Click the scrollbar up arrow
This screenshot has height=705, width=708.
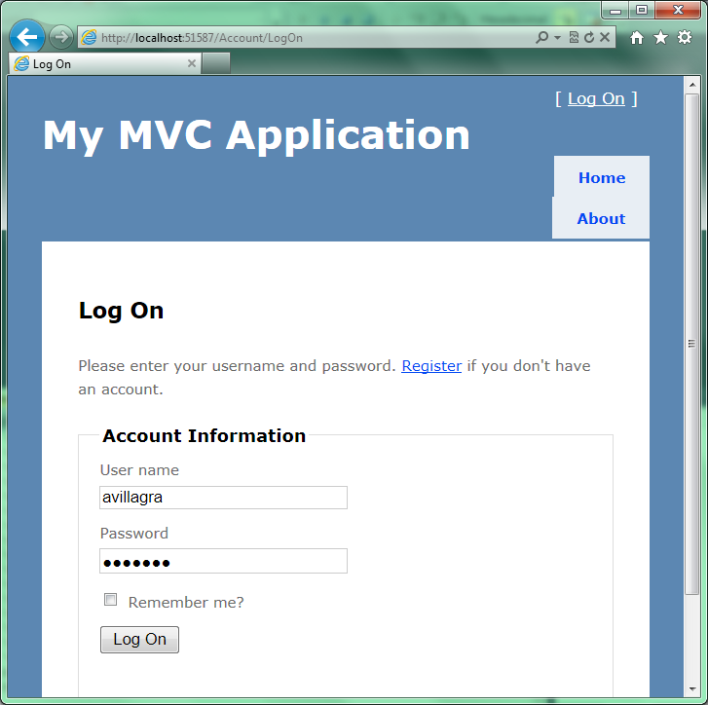[x=691, y=85]
